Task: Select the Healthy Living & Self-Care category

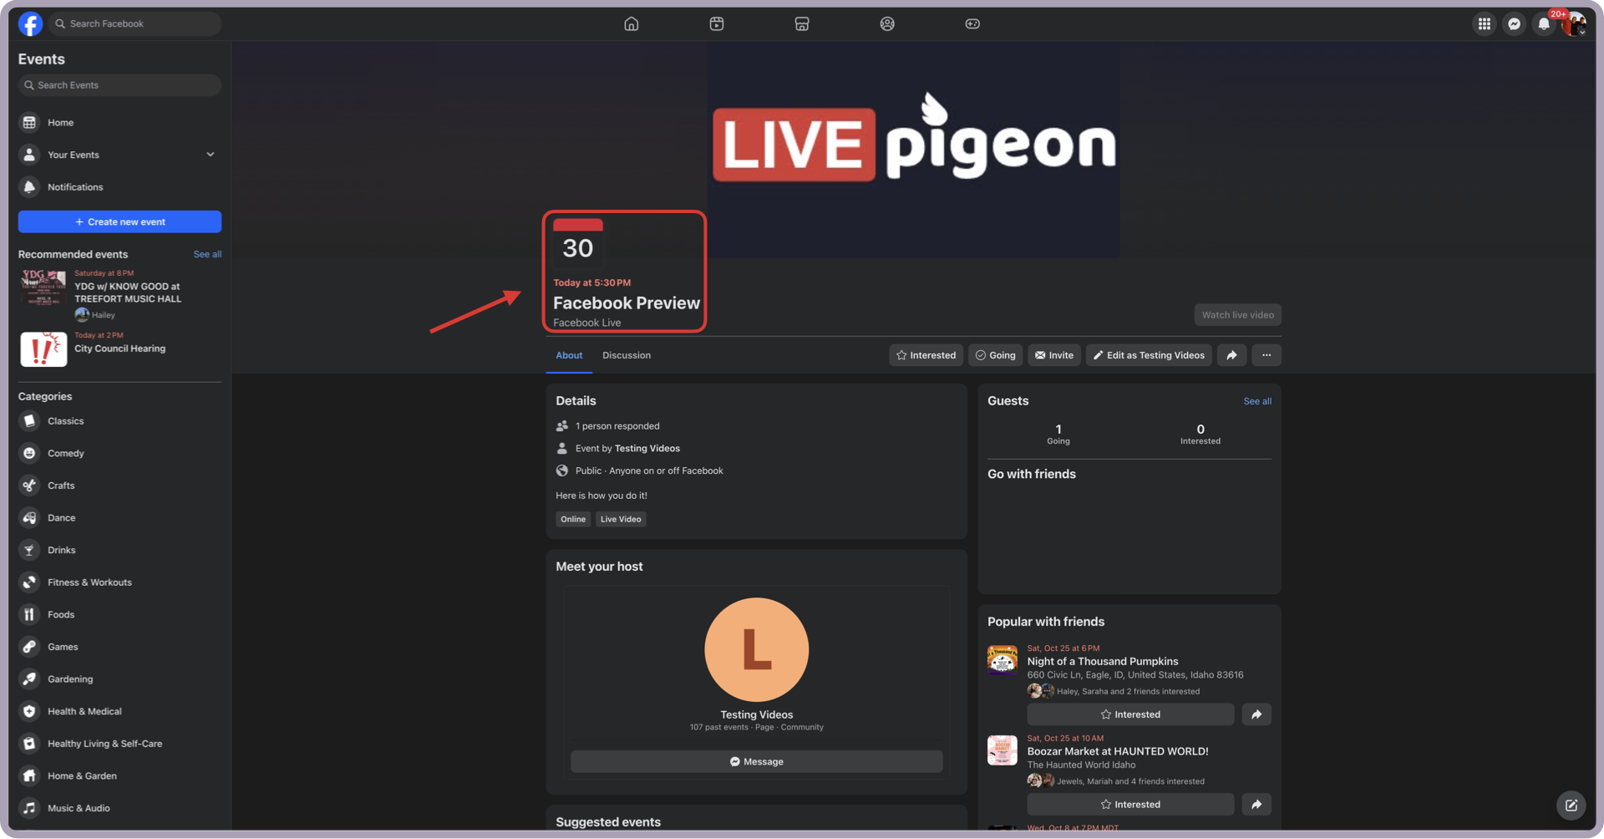Action: click(x=119, y=744)
